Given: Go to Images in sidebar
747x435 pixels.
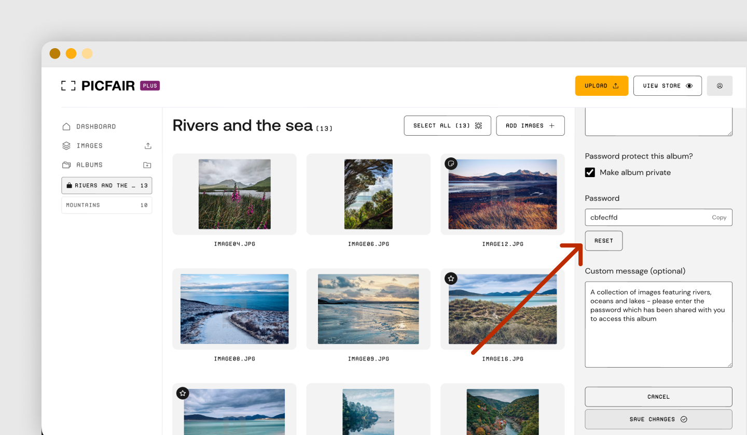Looking at the screenshot, I should point(90,146).
